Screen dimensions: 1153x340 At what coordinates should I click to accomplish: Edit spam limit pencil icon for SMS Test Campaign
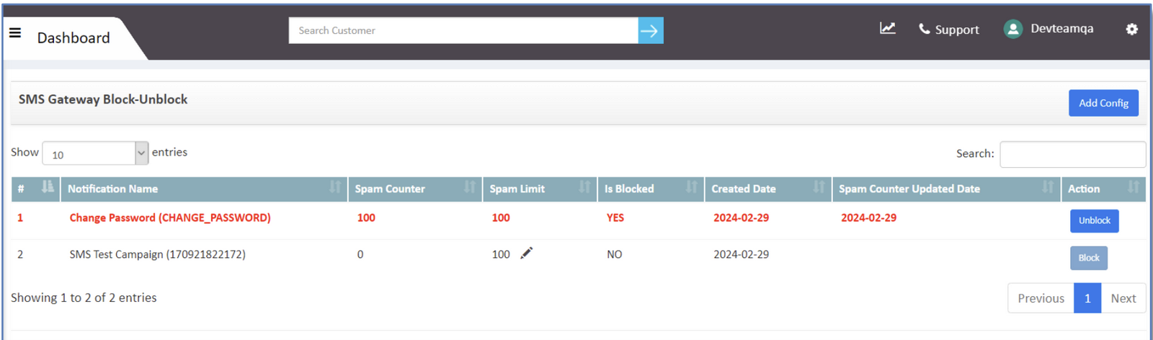coord(527,253)
